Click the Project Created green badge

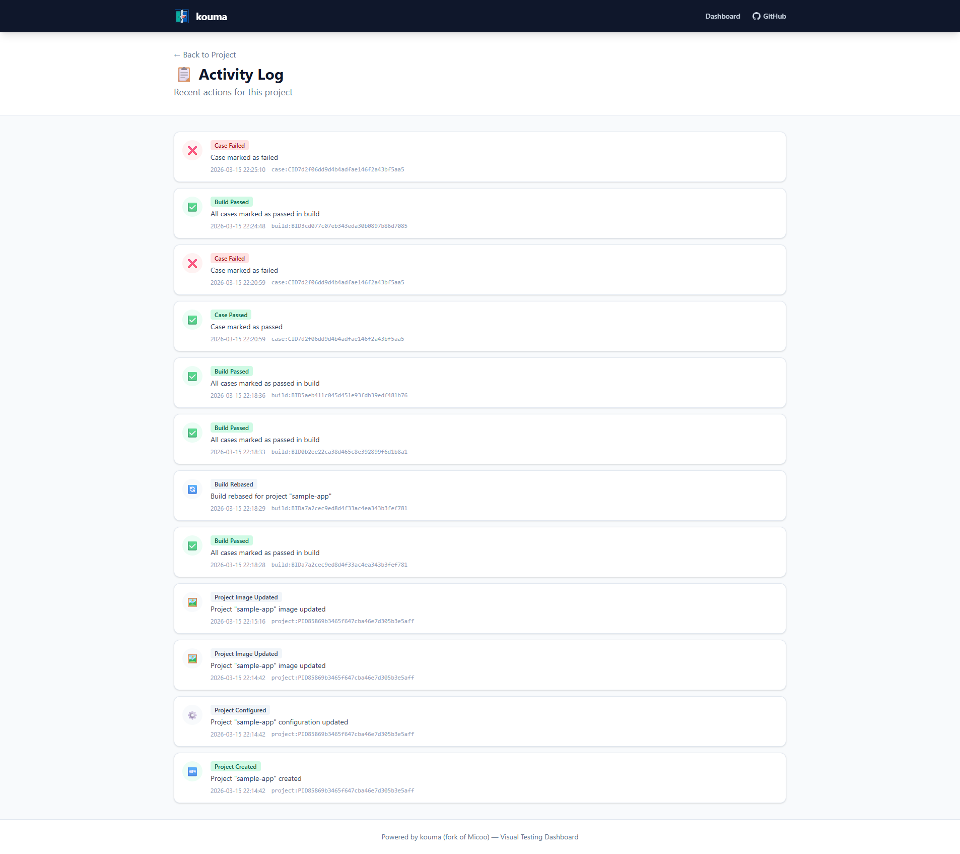(235, 767)
